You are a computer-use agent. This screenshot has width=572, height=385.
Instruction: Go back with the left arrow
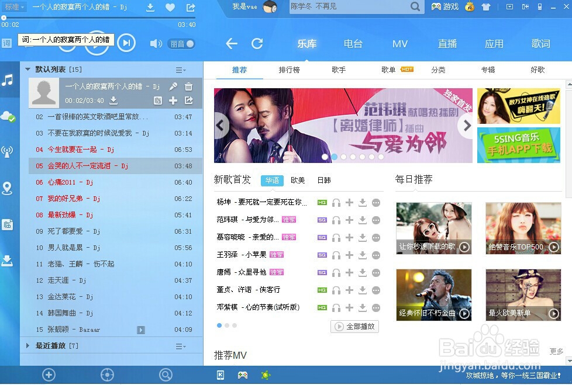point(232,44)
